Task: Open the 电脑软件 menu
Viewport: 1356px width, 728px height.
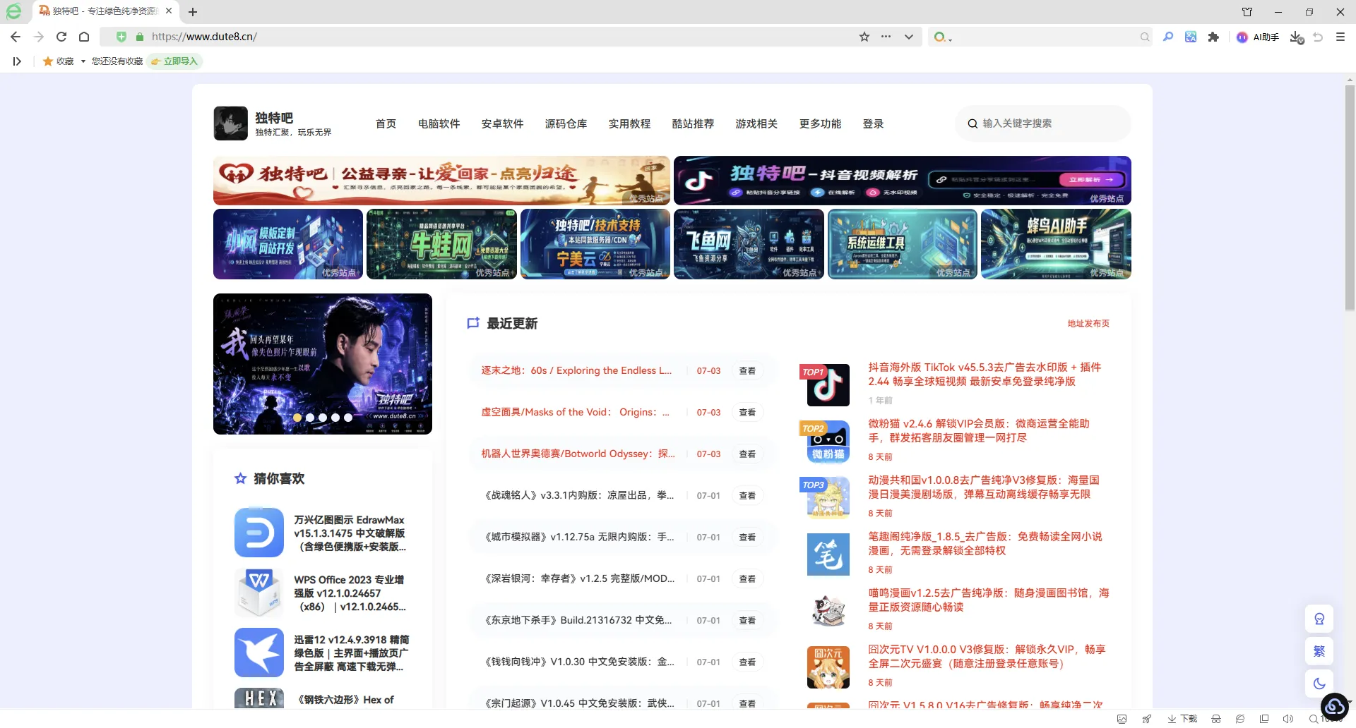Action: (x=439, y=123)
